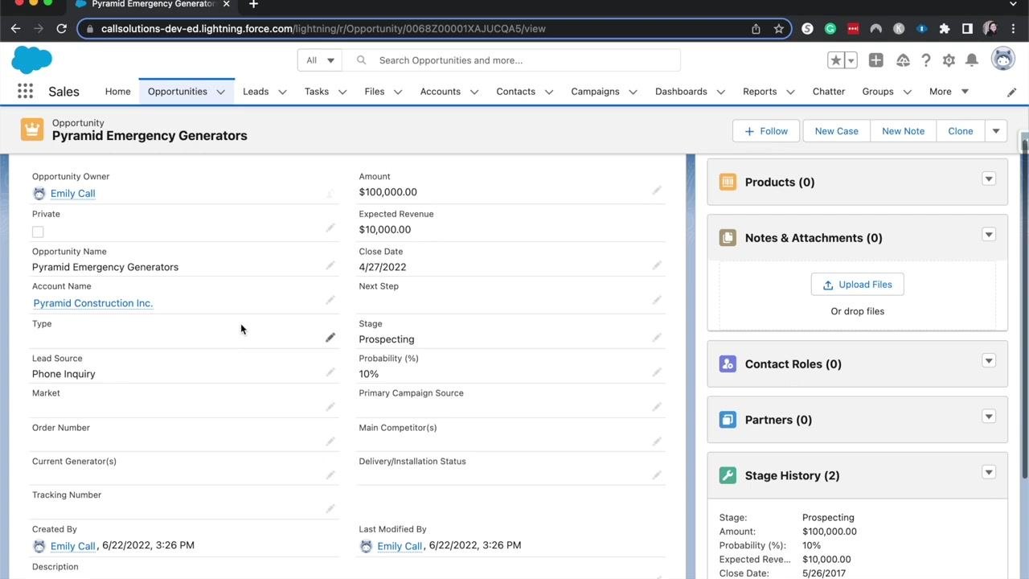Viewport: 1029px width, 579px height.
Task: Edit the Type field pencil
Action: point(330,338)
